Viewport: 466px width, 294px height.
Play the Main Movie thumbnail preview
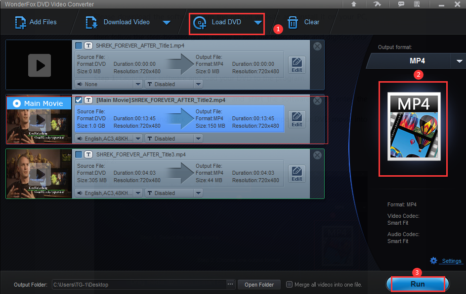point(40,120)
